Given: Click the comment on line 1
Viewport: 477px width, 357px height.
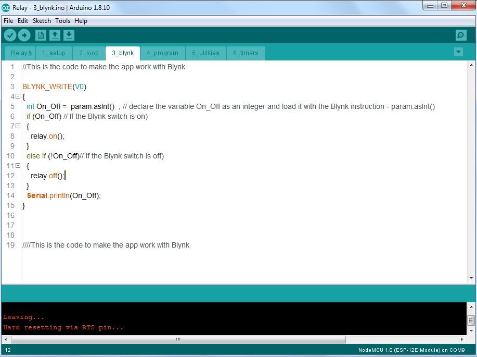Looking at the screenshot, I should click(104, 67).
